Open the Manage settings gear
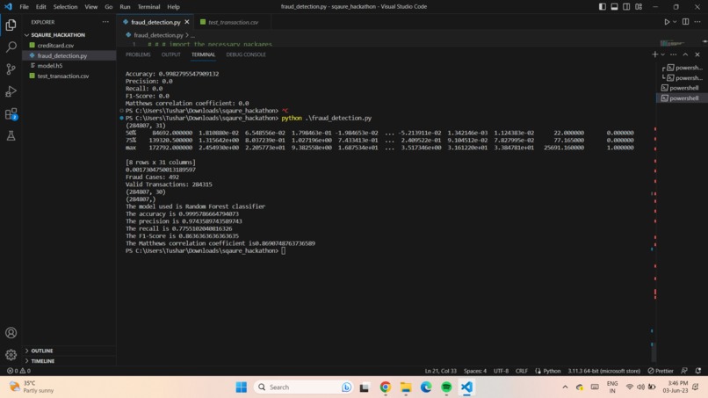This screenshot has width=708, height=398. point(11,355)
